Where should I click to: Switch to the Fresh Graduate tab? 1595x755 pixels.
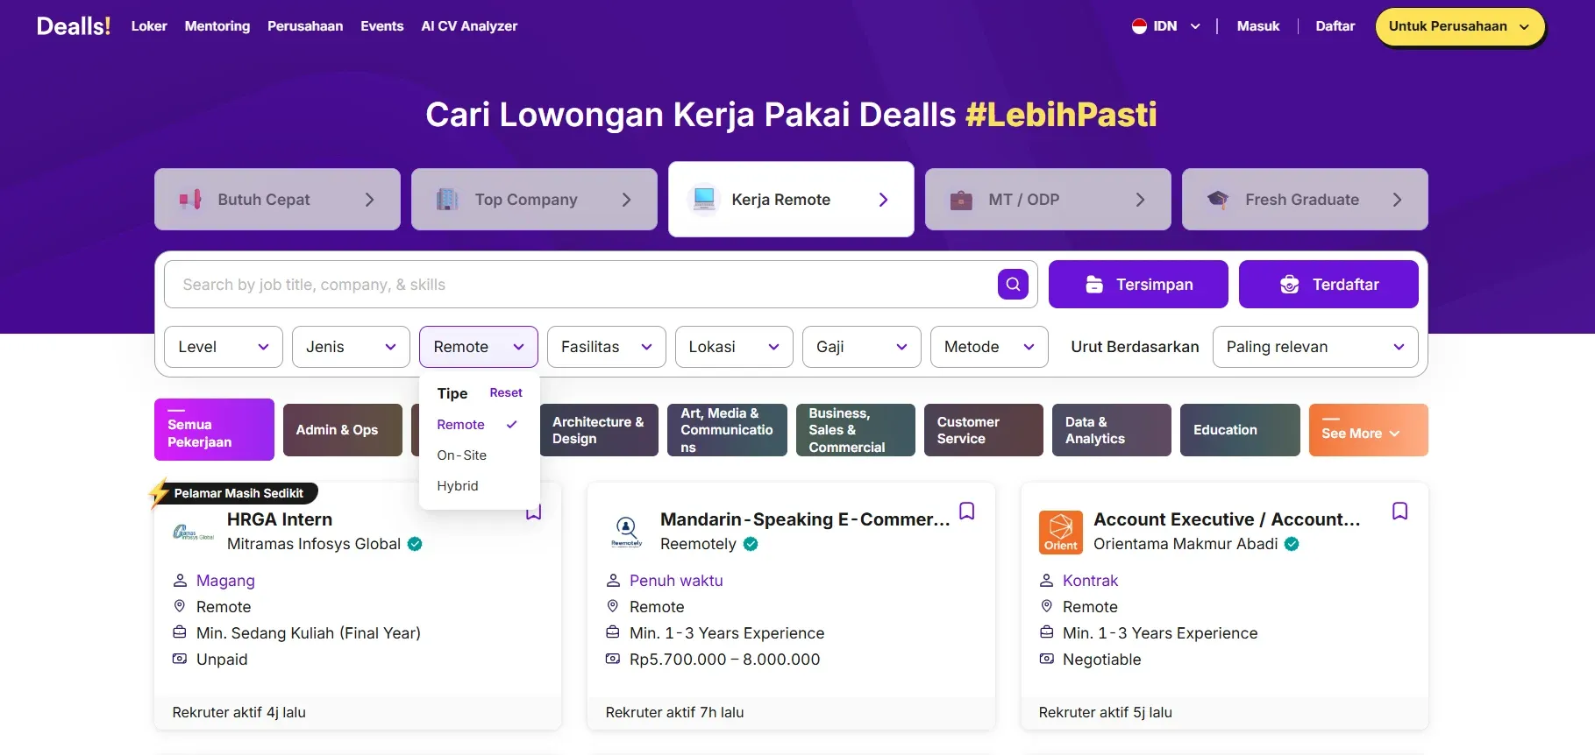point(1304,200)
